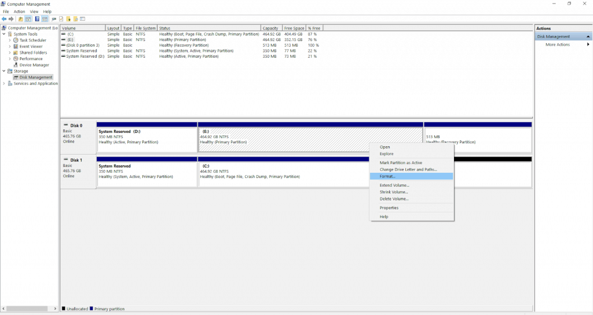Select Properties in the context menu
593x315 pixels.
[x=412, y=208]
